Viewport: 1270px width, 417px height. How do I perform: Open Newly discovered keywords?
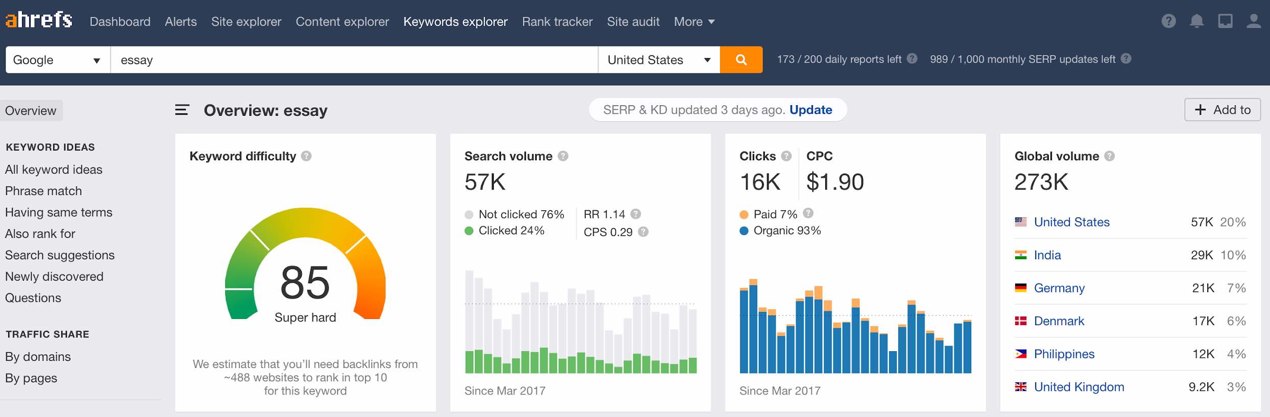(54, 277)
